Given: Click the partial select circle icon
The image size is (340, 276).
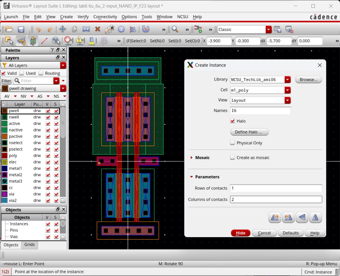Looking at the screenshot, I should click(x=56, y=41).
